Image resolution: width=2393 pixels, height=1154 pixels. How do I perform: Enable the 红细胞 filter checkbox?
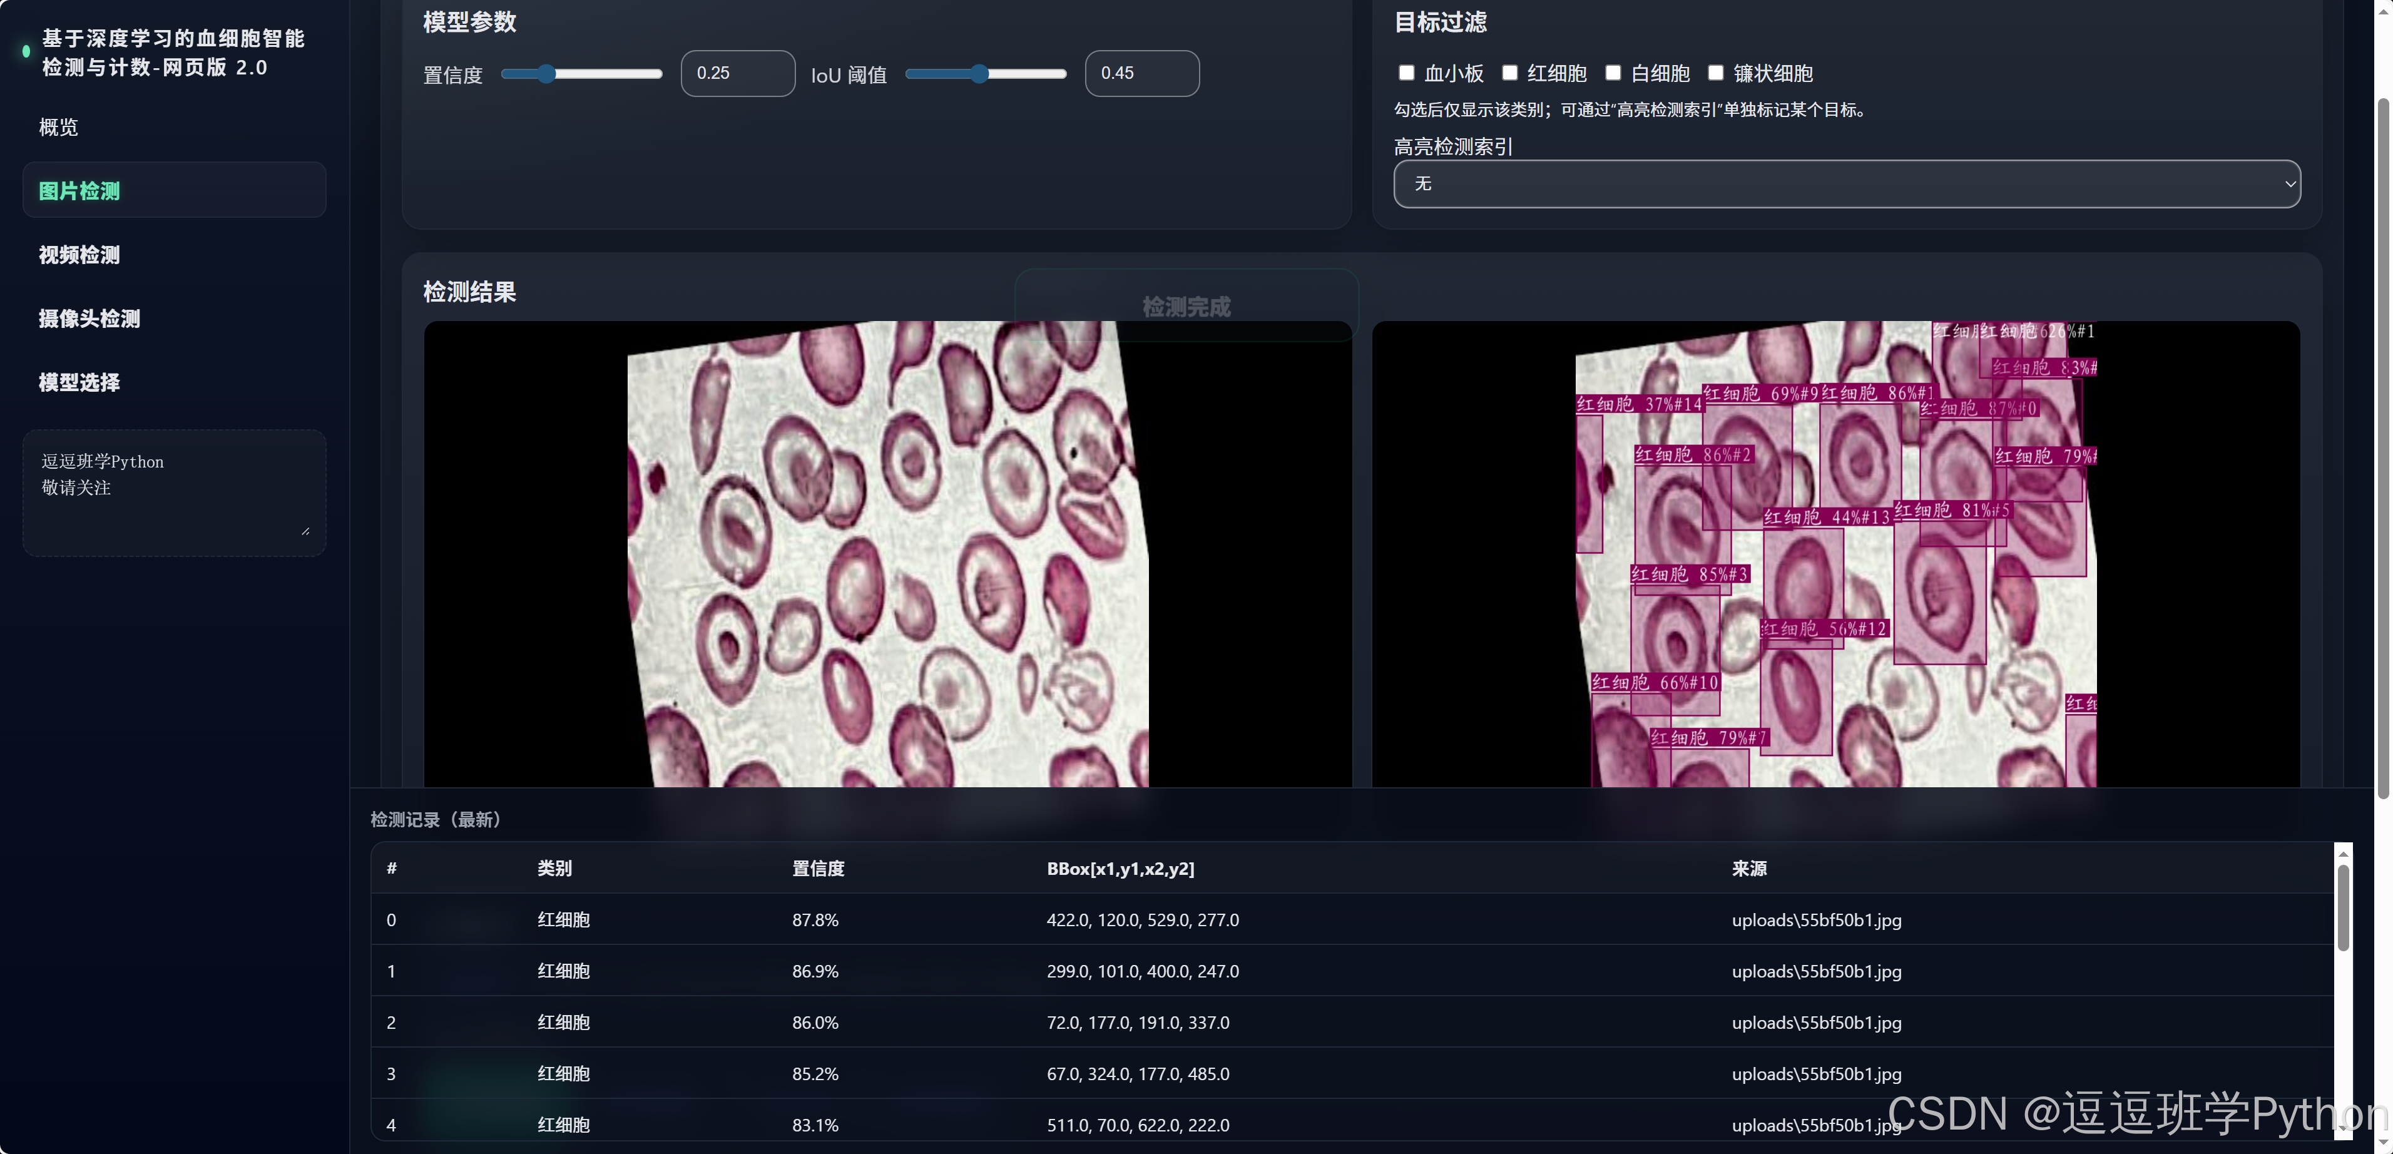[x=1509, y=73]
